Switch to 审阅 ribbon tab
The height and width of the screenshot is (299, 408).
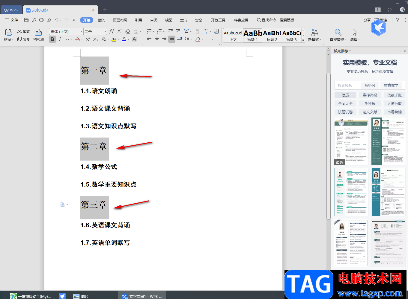[154, 20]
